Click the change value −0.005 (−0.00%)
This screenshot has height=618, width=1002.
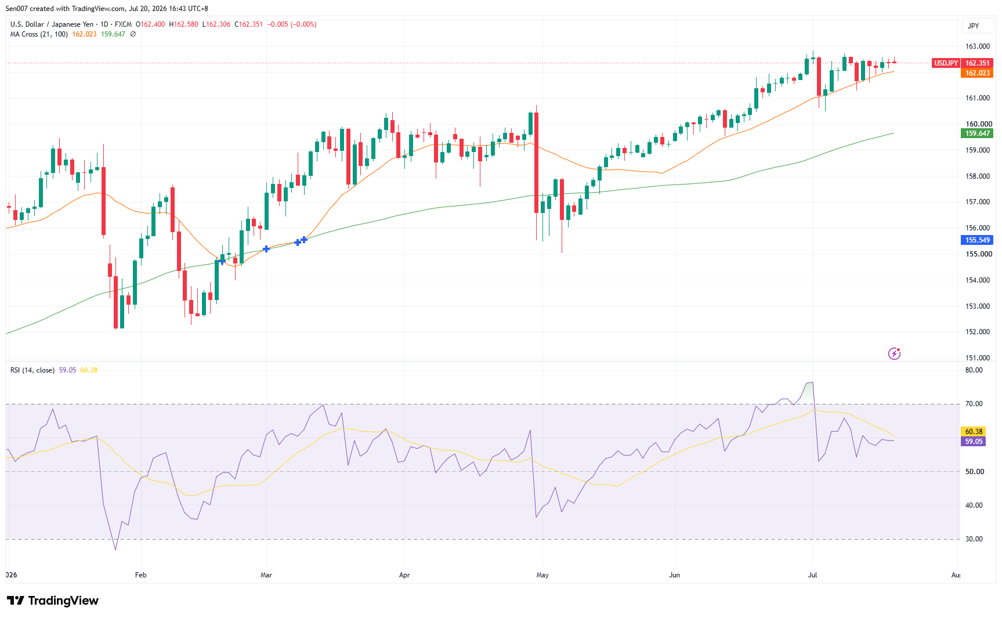point(292,24)
